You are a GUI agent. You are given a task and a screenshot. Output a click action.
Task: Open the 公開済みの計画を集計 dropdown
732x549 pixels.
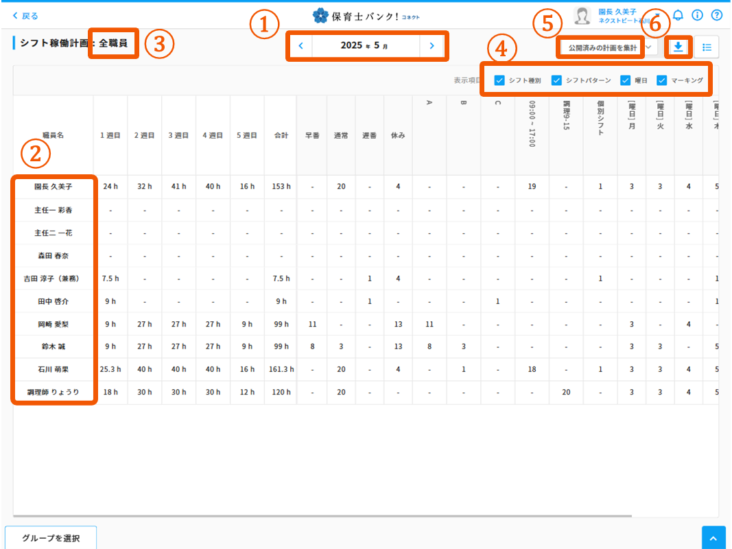click(602, 47)
